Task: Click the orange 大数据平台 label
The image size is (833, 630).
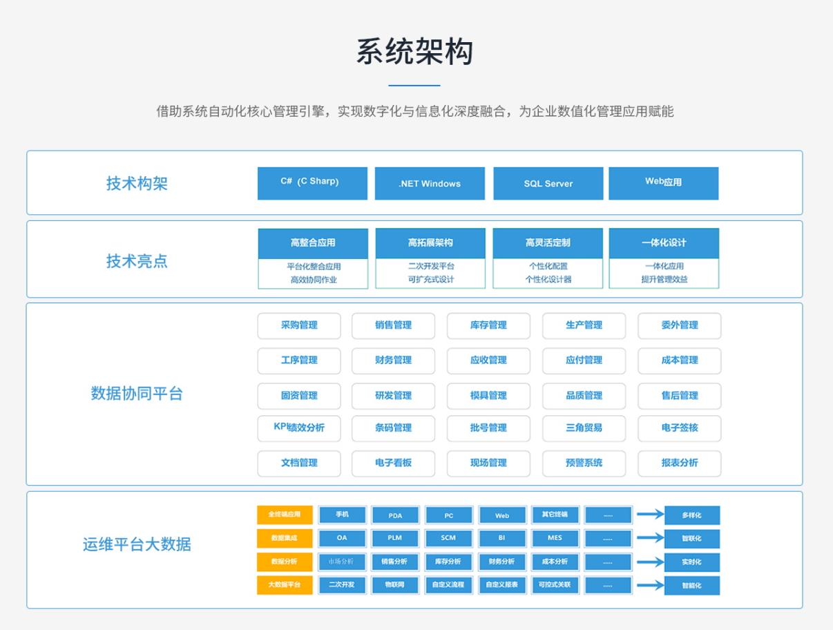Action: coord(285,585)
